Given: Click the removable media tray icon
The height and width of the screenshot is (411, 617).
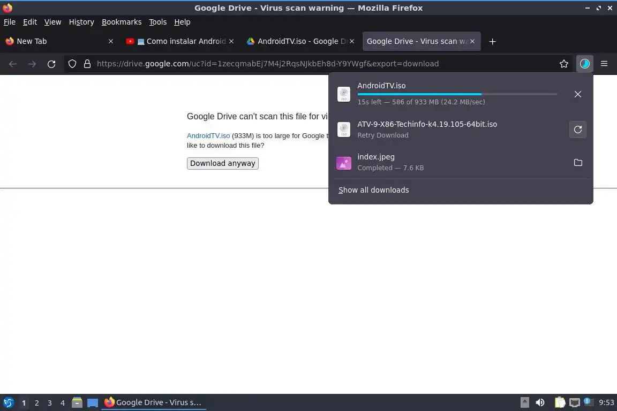Looking at the screenshot, I should tap(524, 402).
